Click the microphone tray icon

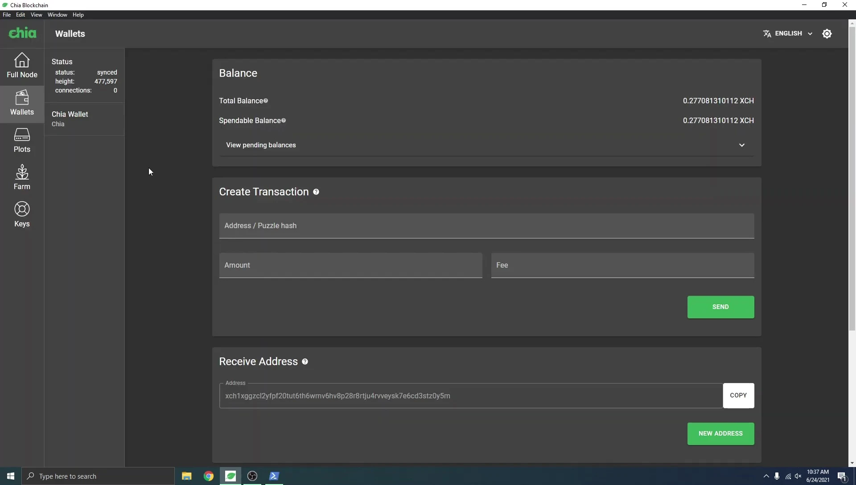[777, 476]
